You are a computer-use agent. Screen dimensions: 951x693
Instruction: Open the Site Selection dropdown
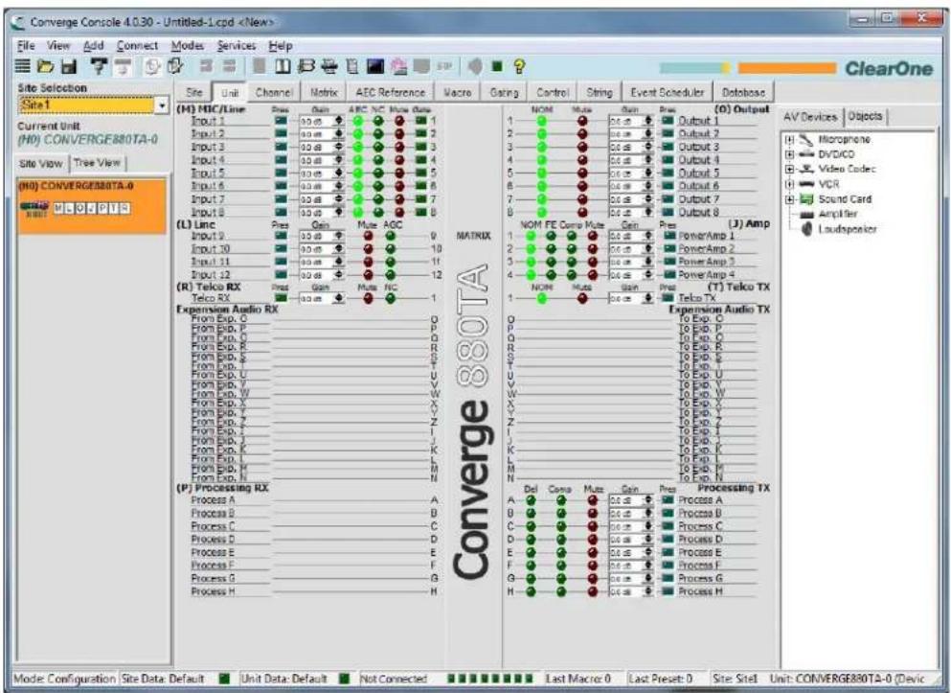pos(162,105)
